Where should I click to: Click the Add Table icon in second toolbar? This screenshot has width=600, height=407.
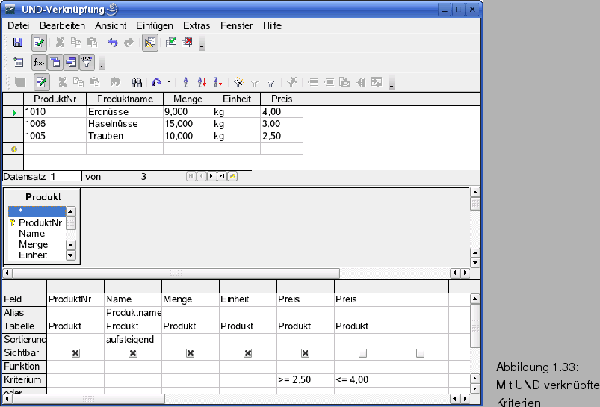(x=18, y=62)
